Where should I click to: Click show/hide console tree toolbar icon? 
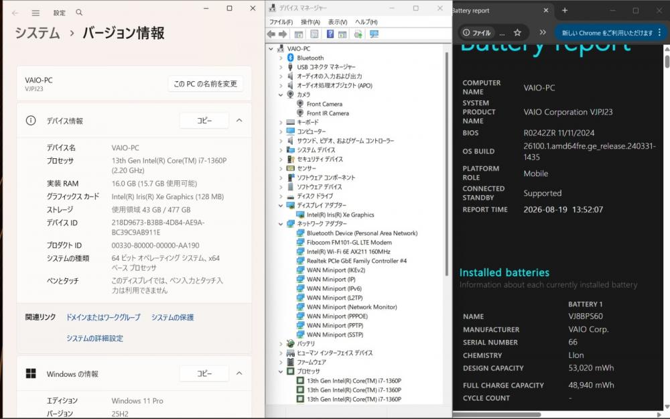[299, 34]
